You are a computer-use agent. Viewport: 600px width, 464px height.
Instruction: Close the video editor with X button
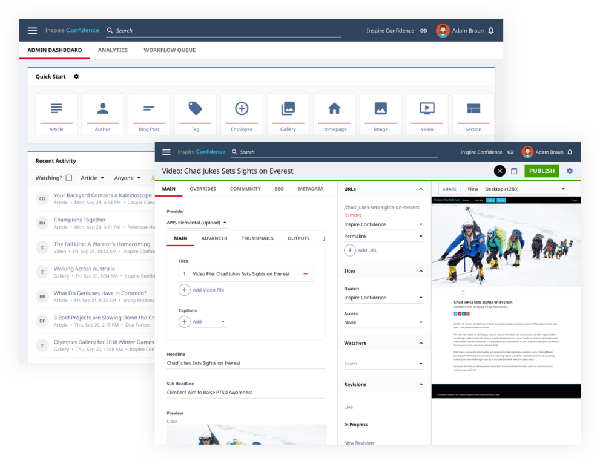(499, 171)
